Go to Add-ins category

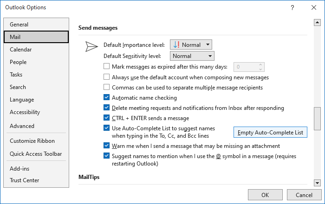36,169
